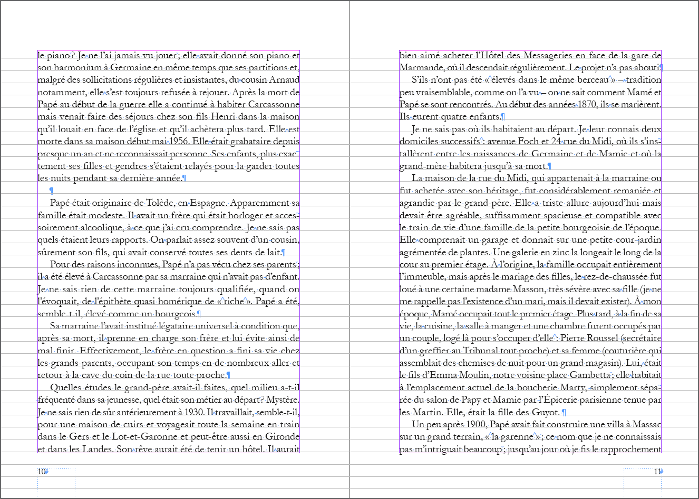Image resolution: width=699 pixels, height=499 pixels.
Task: Click the year "1956"
Action: click(x=179, y=141)
